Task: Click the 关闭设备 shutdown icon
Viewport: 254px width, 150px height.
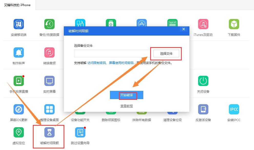Action: tap(203, 84)
